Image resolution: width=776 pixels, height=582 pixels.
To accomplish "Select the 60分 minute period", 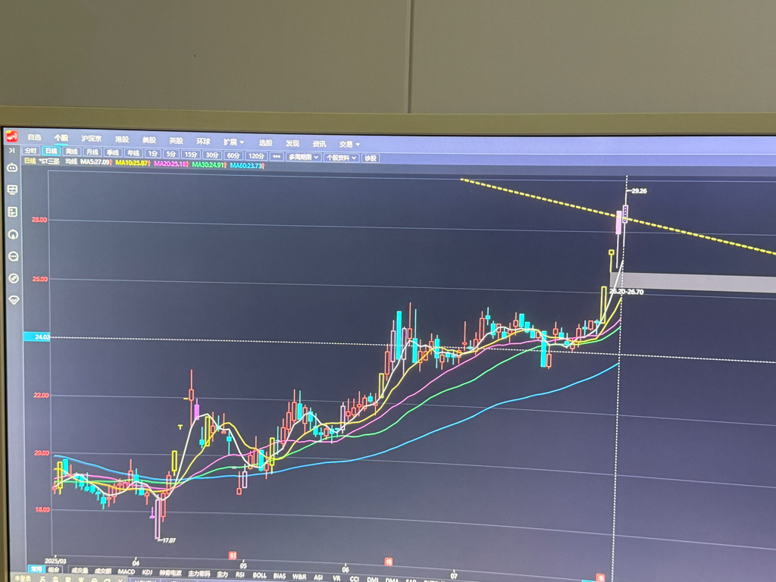I will pyautogui.click(x=233, y=155).
